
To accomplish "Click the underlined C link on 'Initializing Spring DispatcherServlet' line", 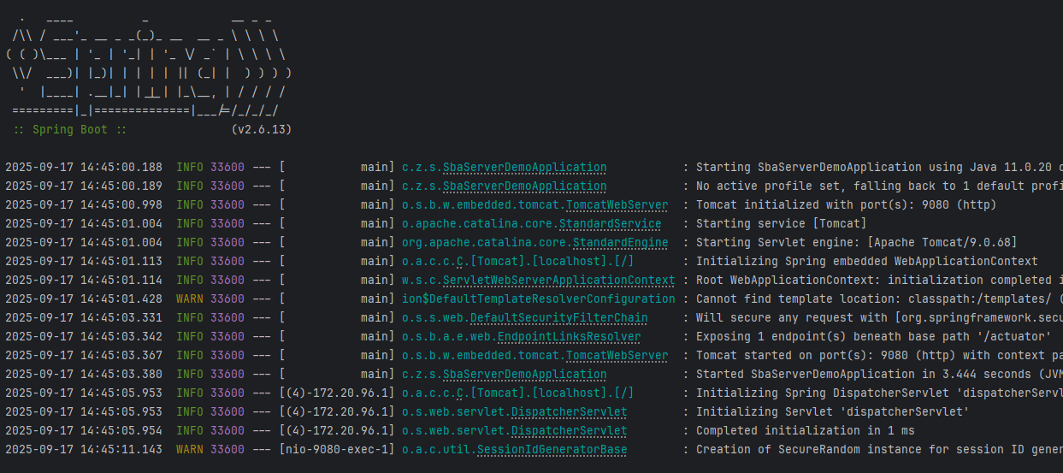I will click(460, 393).
